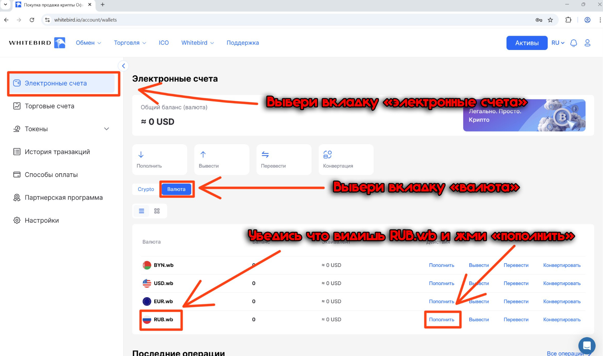Image resolution: width=603 pixels, height=356 pixels.
Task: Close the Whitebird browser tab
Action: point(89,5)
